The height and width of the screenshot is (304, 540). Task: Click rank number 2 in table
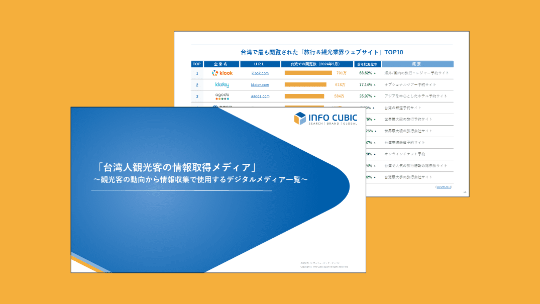(197, 85)
